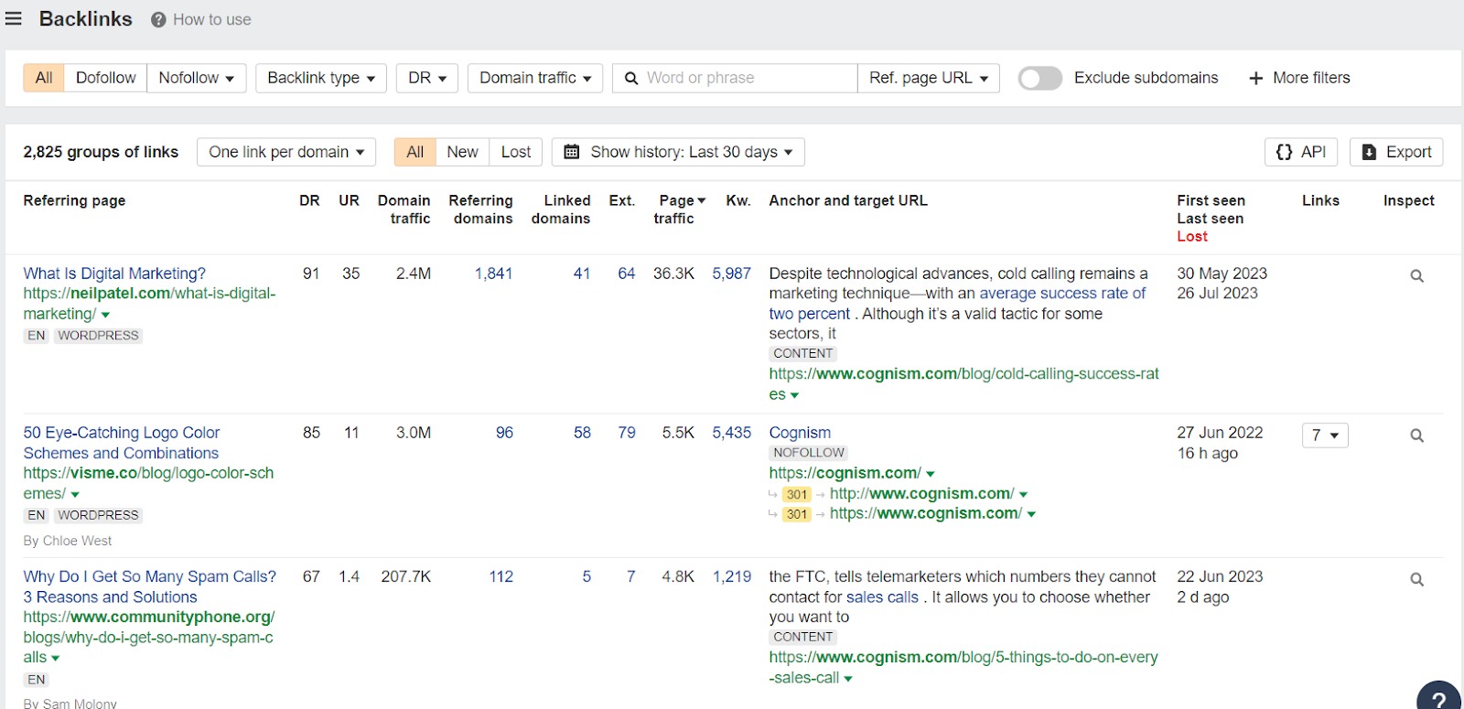
Task: Open the Backlink type dropdown
Action: click(x=321, y=78)
